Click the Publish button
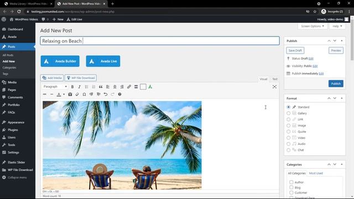Screen dimensions: 354x199 click(x=336, y=83)
